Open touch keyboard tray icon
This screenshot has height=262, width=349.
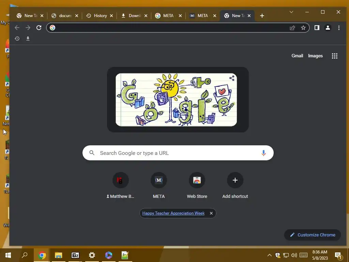(x=303, y=255)
